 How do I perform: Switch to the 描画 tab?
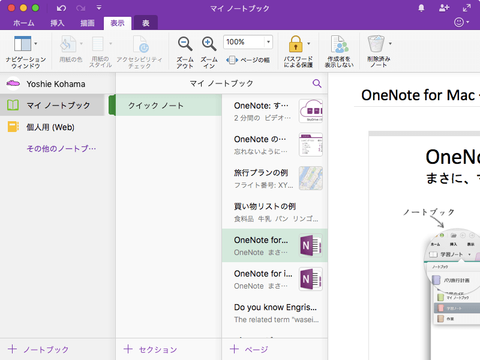click(87, 23)
